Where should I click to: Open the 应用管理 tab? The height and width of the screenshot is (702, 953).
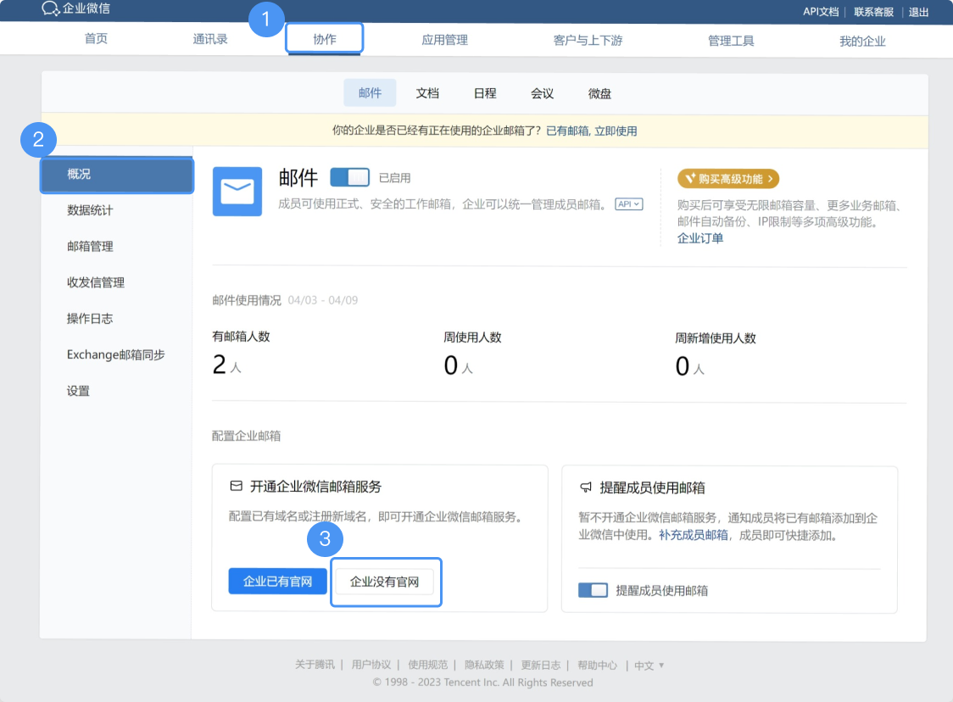tap(445, 40)
